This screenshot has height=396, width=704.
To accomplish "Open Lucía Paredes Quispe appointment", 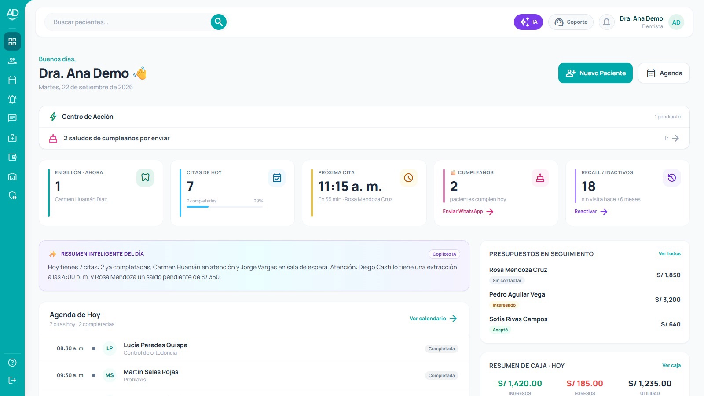I will tap(254, 348).
